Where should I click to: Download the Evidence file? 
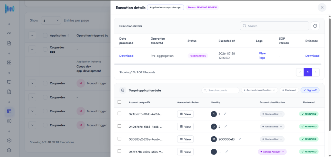click(312, 56)
